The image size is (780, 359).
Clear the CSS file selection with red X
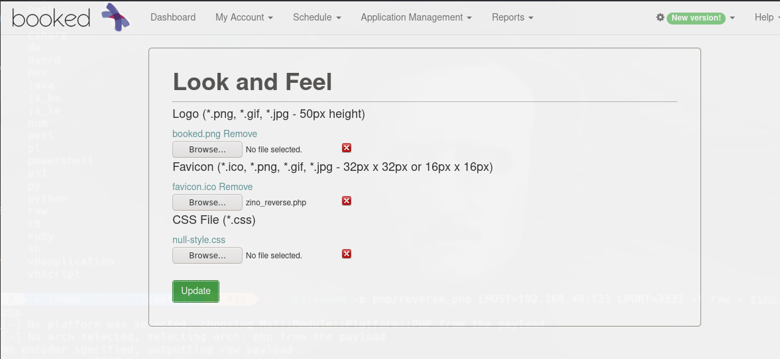[347, 254]
